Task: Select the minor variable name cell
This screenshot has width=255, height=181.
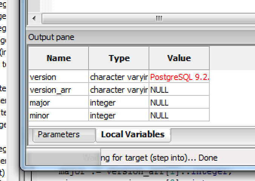Action: (x=59, y=115)
